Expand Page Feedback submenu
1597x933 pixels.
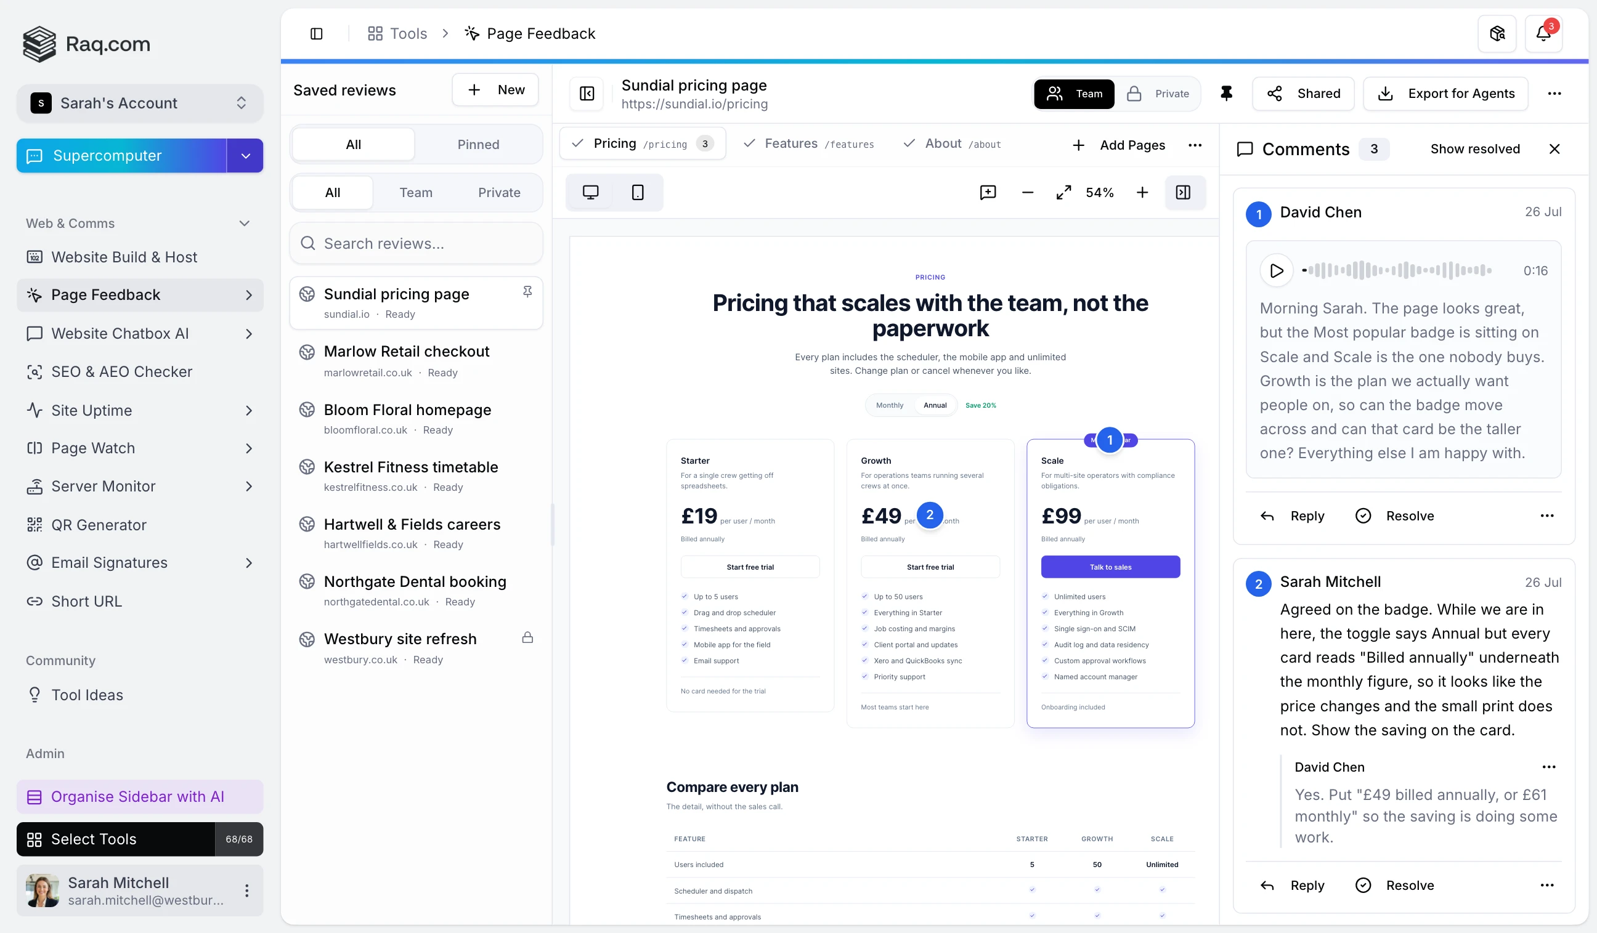coord(248,295)
